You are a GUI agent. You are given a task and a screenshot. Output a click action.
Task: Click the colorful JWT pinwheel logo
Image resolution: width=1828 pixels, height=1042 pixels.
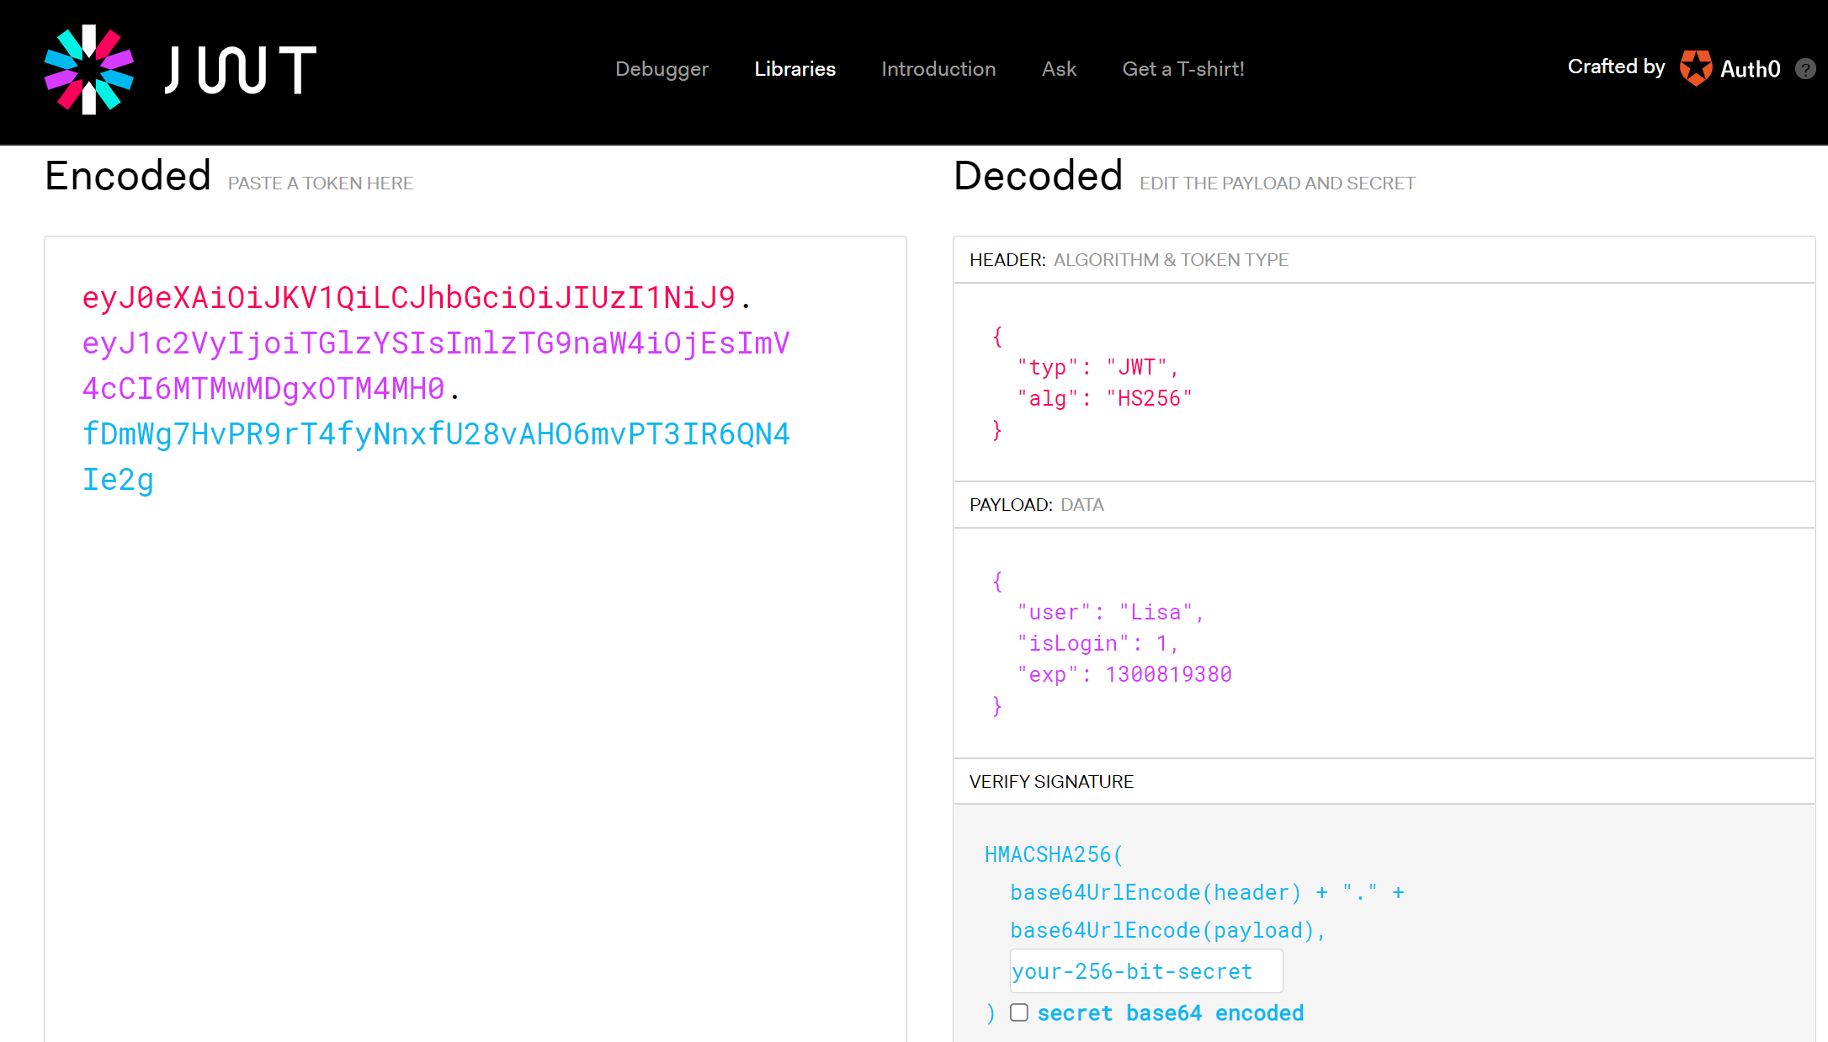[88, 69]
